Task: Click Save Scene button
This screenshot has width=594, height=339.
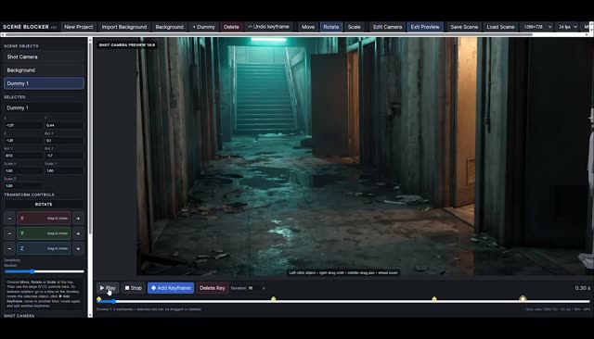Action: tap(464, 27)
